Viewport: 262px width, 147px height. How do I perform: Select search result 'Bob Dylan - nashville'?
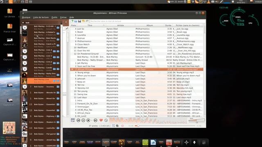tap(41, 128)
